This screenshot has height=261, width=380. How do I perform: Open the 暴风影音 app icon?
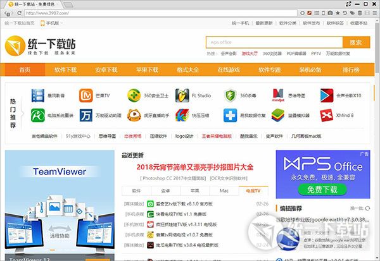coord(38,95)
